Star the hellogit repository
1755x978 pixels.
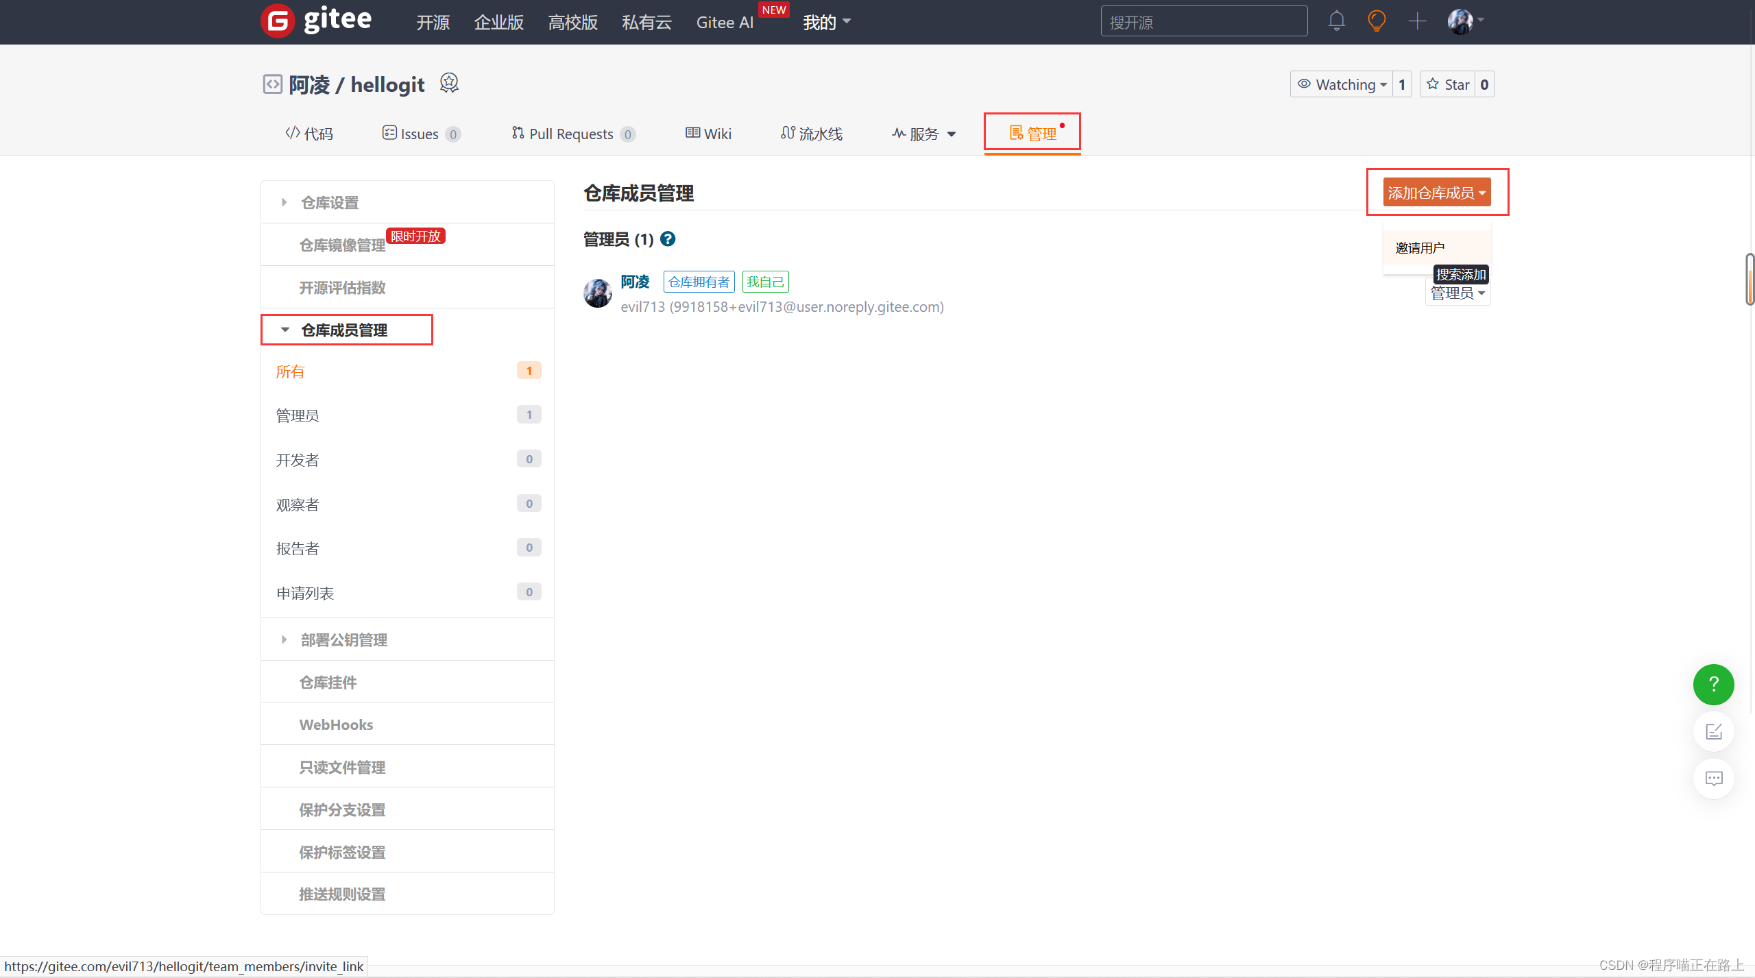point(1448,84)
